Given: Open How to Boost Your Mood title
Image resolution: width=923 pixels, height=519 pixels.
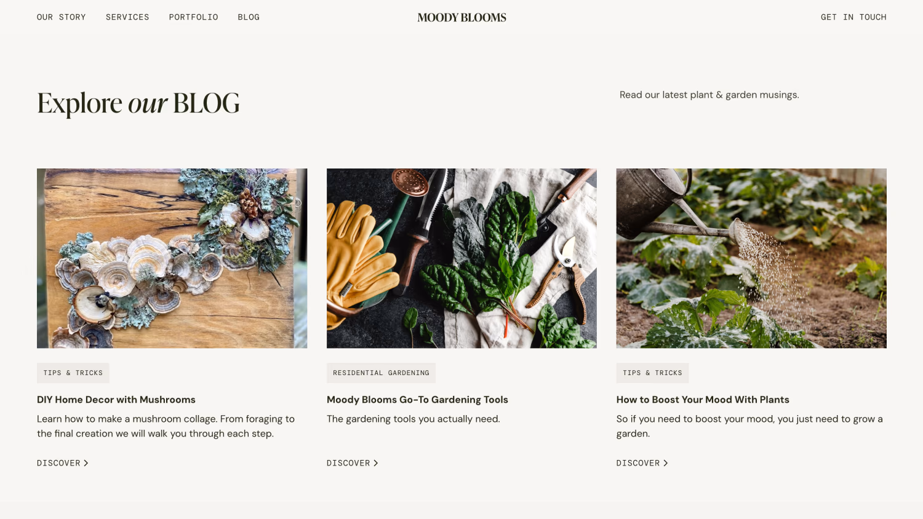Looking at the screenshot, I should (x=703, y=400).
